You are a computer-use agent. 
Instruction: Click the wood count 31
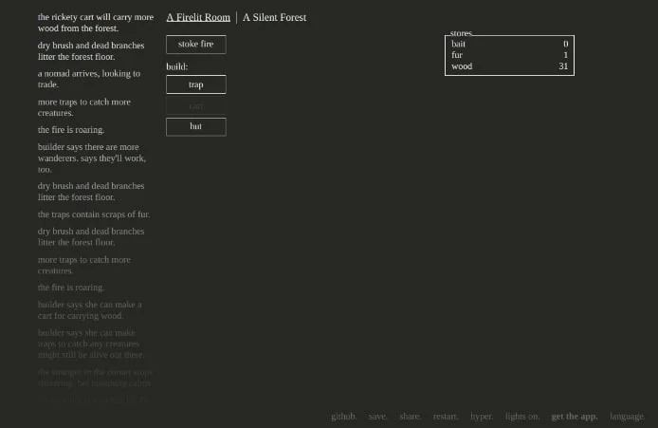(x=563, y=66)
